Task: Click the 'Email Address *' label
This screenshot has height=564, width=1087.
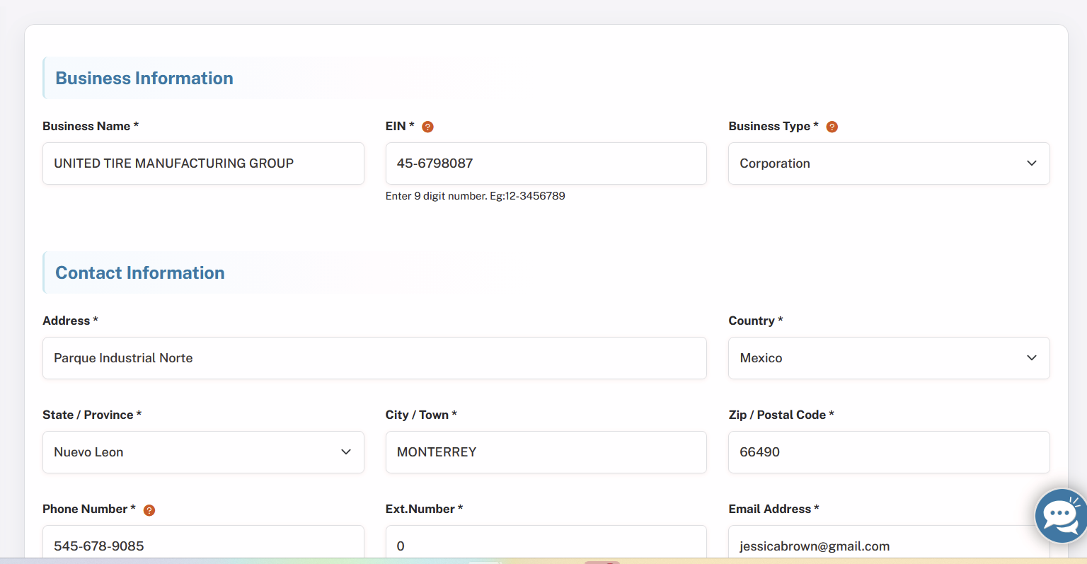Action: [773, 509]
